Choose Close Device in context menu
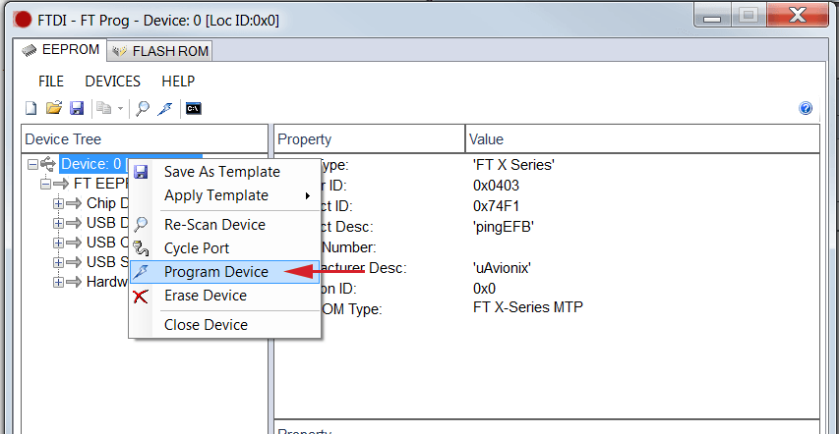 224,324
